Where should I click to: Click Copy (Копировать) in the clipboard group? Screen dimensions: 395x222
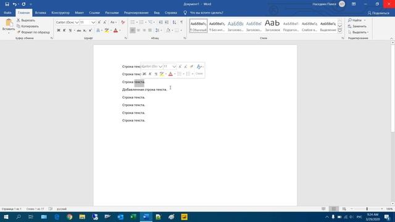point(27,26)
